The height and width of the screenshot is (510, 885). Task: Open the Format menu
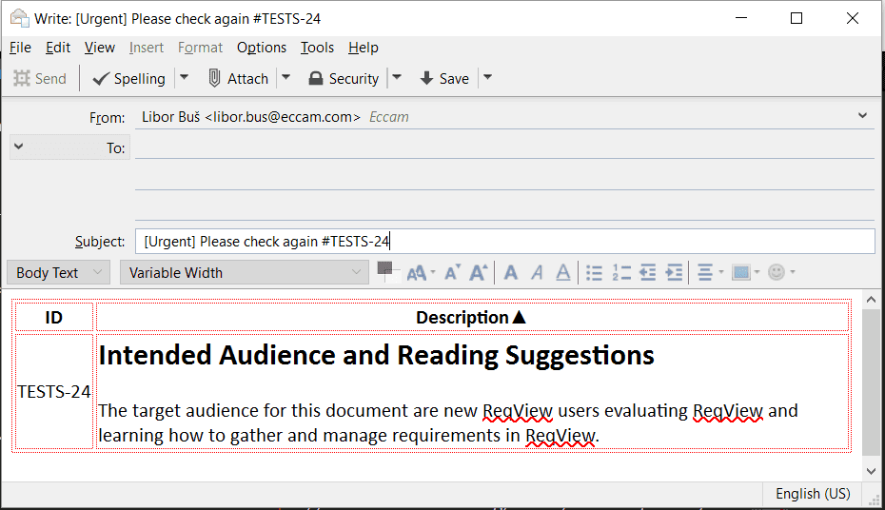tap(201, 48)
